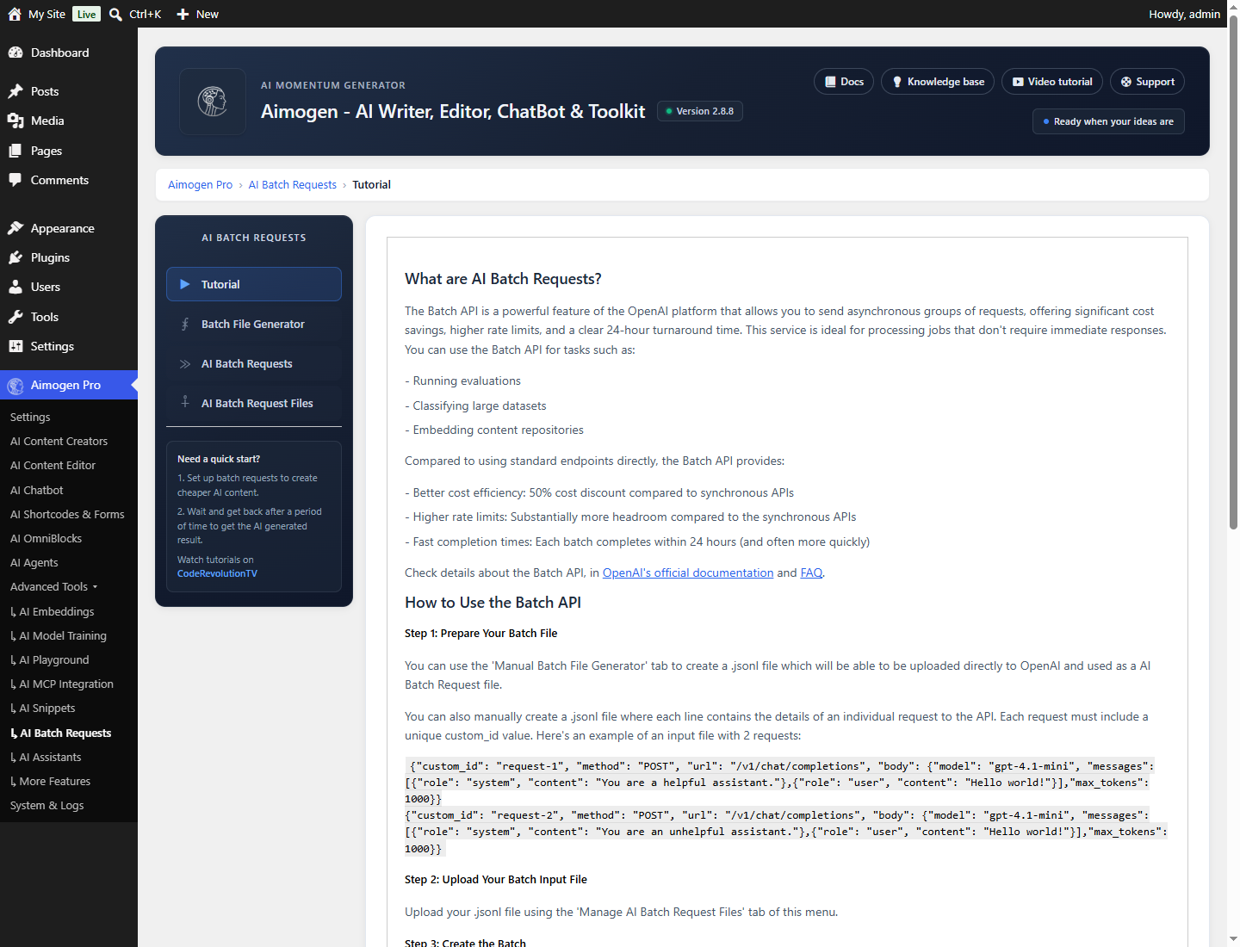The width and height of the screenshot is (1240, 947).
Task: Click the My Site home icon
Action: point(15,14)
